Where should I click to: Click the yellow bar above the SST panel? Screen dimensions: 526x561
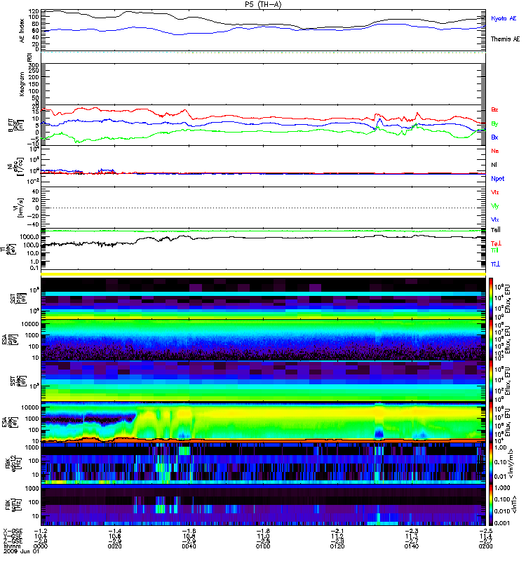coord(264,274)
